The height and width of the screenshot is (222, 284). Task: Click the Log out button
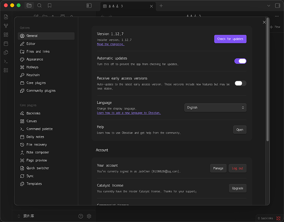(237, 168)
